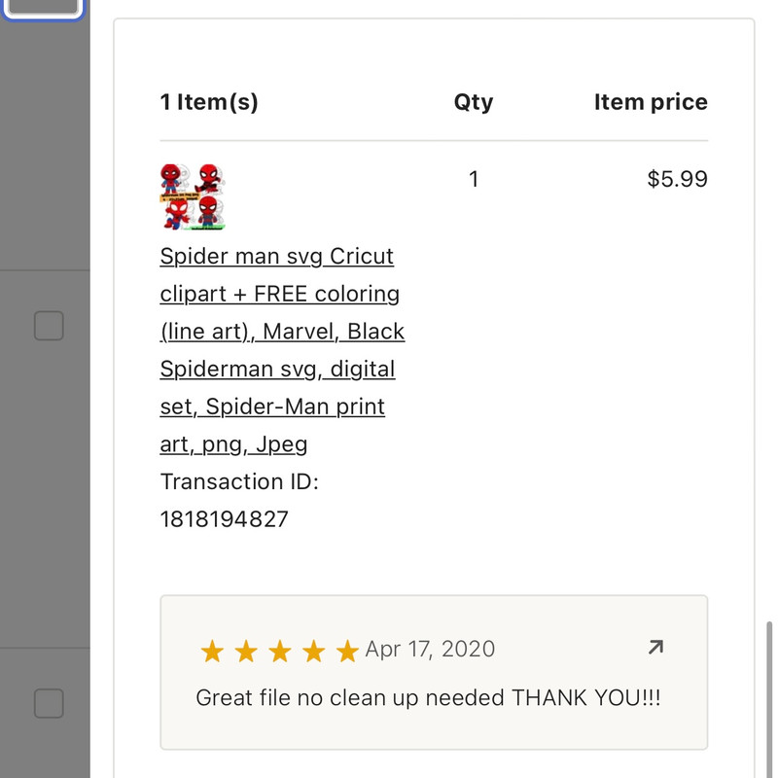Click the "Great file no clean up" review text
778x778 pixels.
(x=428, y=697)
